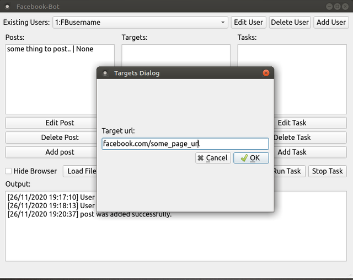Click the Add post button
Viewport: 353px width, 280px height.
(51, 152)
